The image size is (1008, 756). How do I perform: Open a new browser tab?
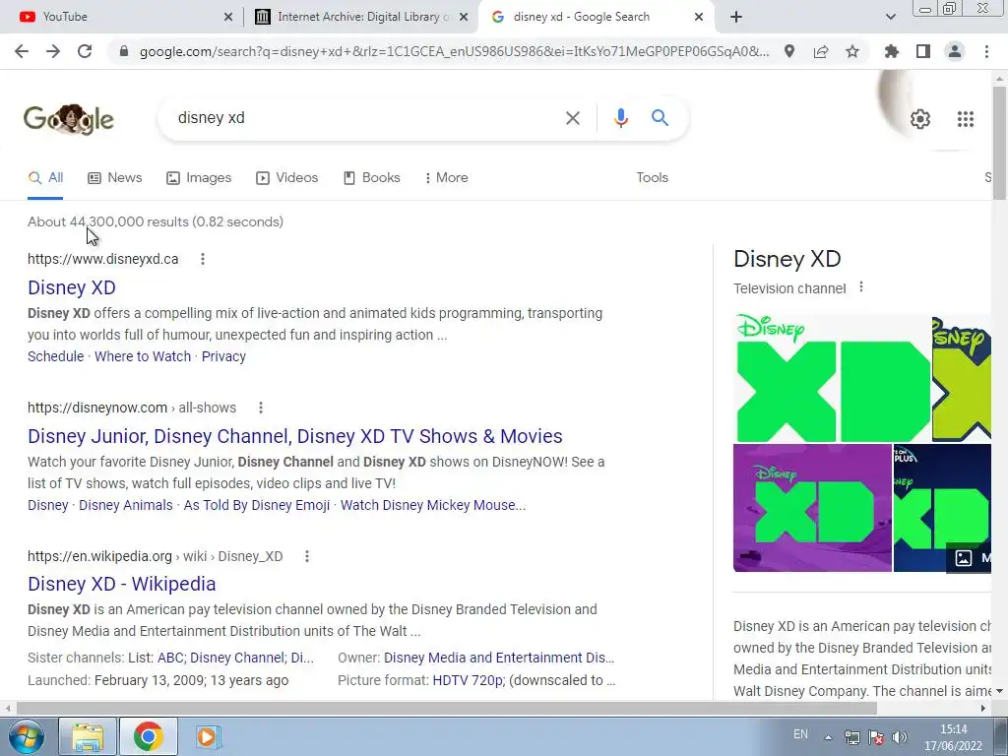(736, 17)
